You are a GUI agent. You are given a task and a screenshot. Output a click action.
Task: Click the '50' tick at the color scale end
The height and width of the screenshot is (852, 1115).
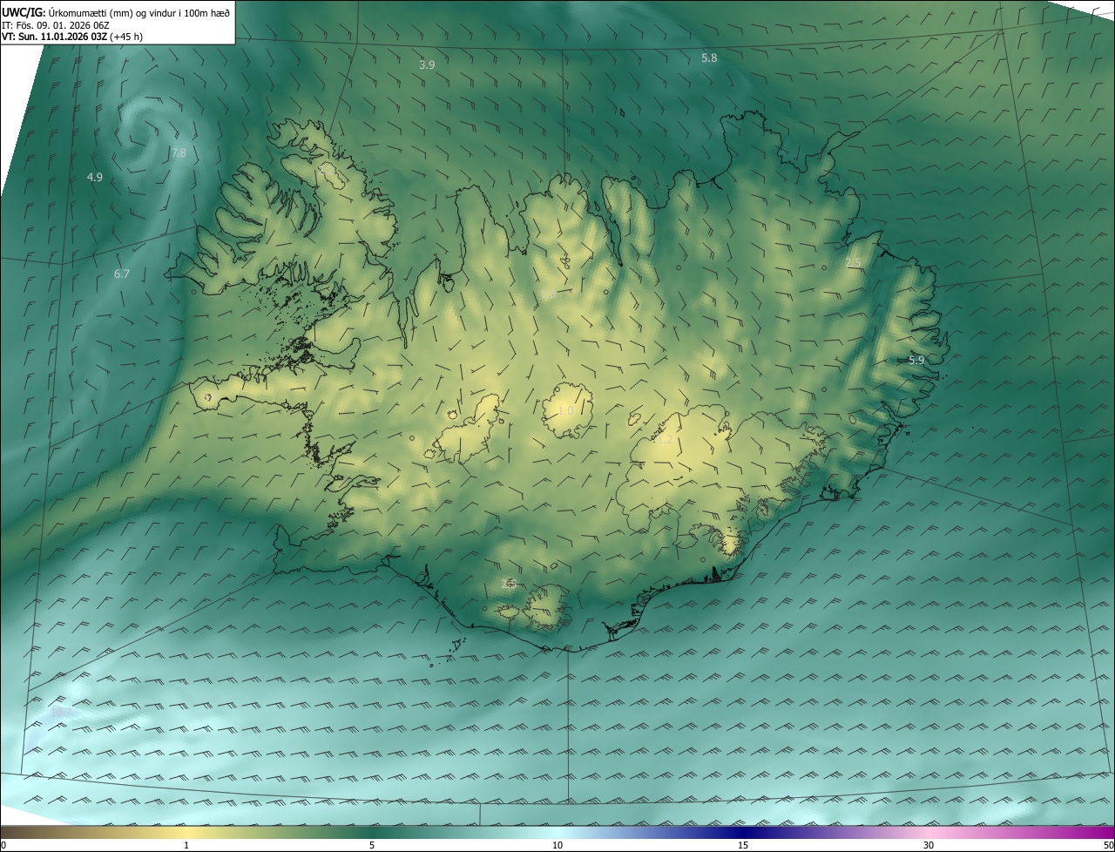tap(1107, 845)
